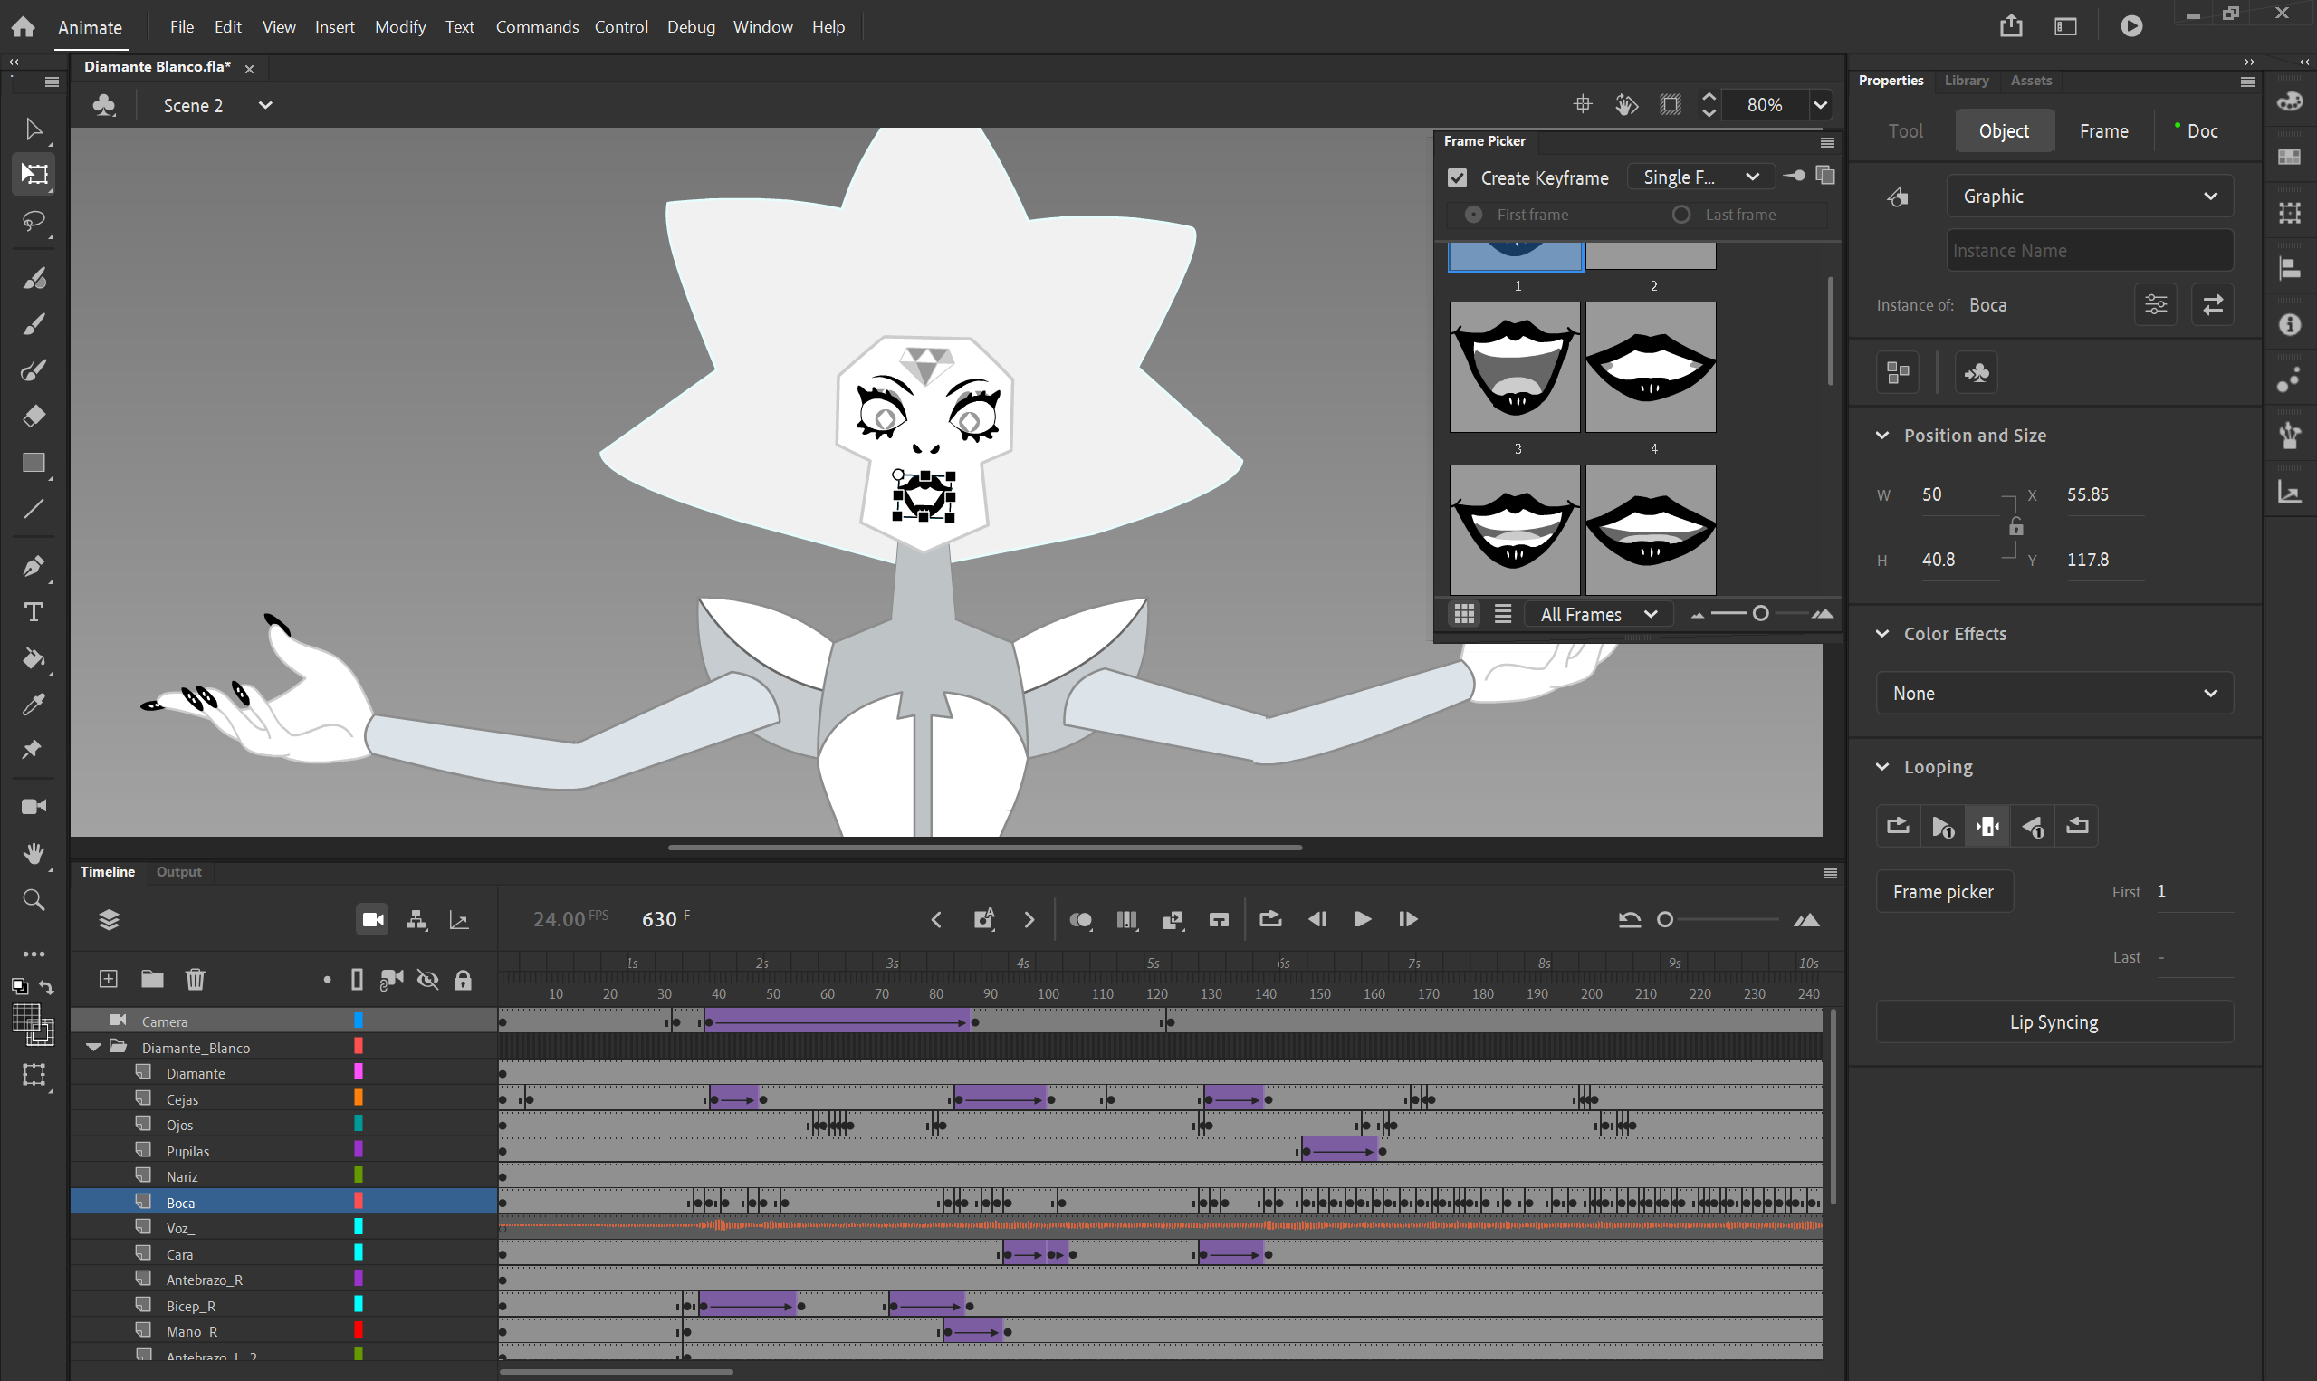This screenshot has width=2317, height=1381.
Task: Click the Doc properties button
Action: pyautogui.click(x=2201, y=131)
